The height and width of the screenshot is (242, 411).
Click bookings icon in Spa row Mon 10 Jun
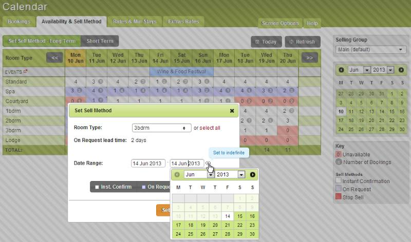(79, 91)
